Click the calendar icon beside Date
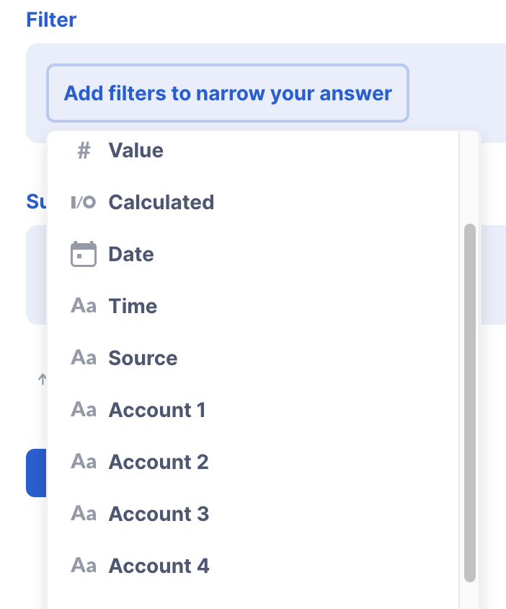The image size is (506, 609). click(84, 254)
